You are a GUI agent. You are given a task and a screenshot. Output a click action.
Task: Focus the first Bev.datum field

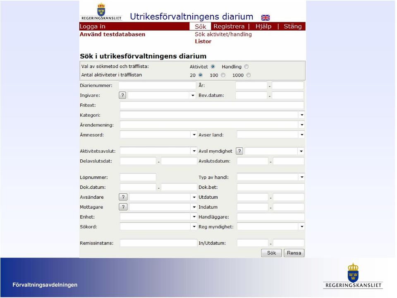click(251, 95)
